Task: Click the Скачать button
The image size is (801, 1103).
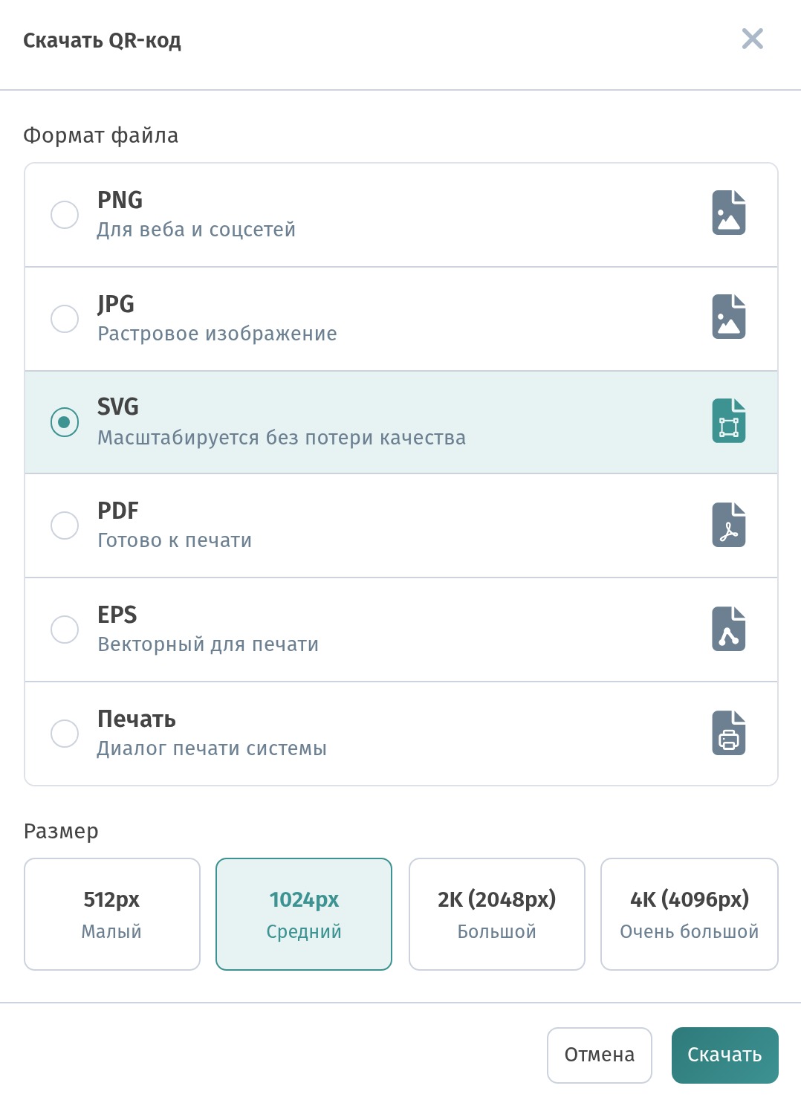Action: click(x=725, y=1055)
